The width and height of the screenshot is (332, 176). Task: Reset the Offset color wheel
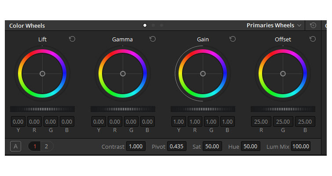pyautogui.click(x=313, y=39)
